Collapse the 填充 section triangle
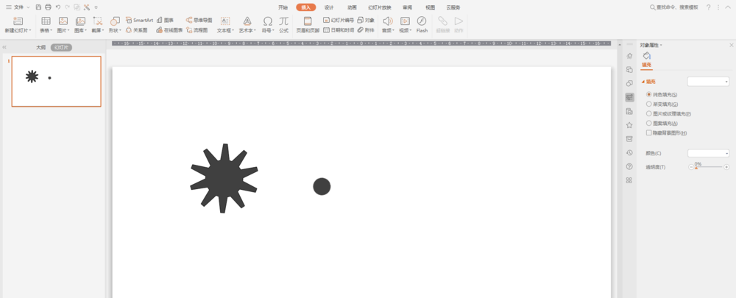This screenshot has height=298, width=736. (643, 82)
